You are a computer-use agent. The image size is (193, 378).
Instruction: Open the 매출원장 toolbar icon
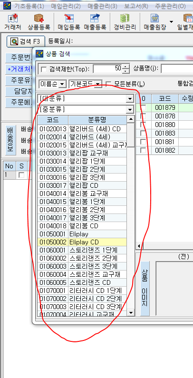[154, 22]
